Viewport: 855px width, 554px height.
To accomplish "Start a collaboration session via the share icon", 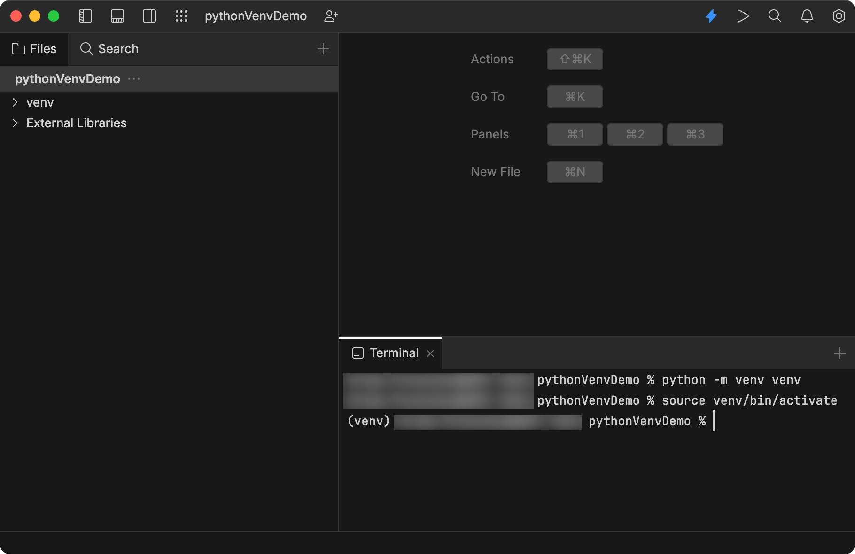I will coord(331,16).
